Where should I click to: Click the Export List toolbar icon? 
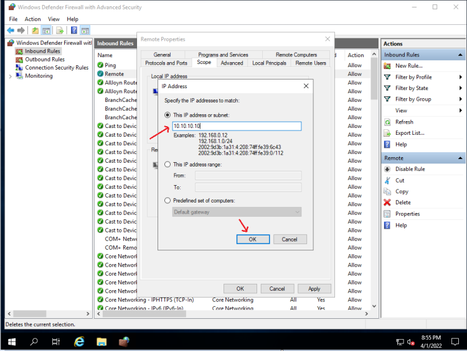click(60, 30)
